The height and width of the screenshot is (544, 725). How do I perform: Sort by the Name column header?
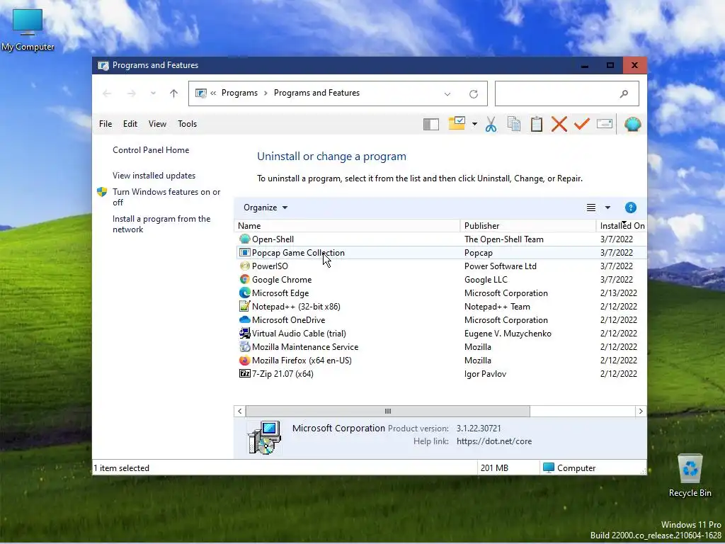(347, 226)
